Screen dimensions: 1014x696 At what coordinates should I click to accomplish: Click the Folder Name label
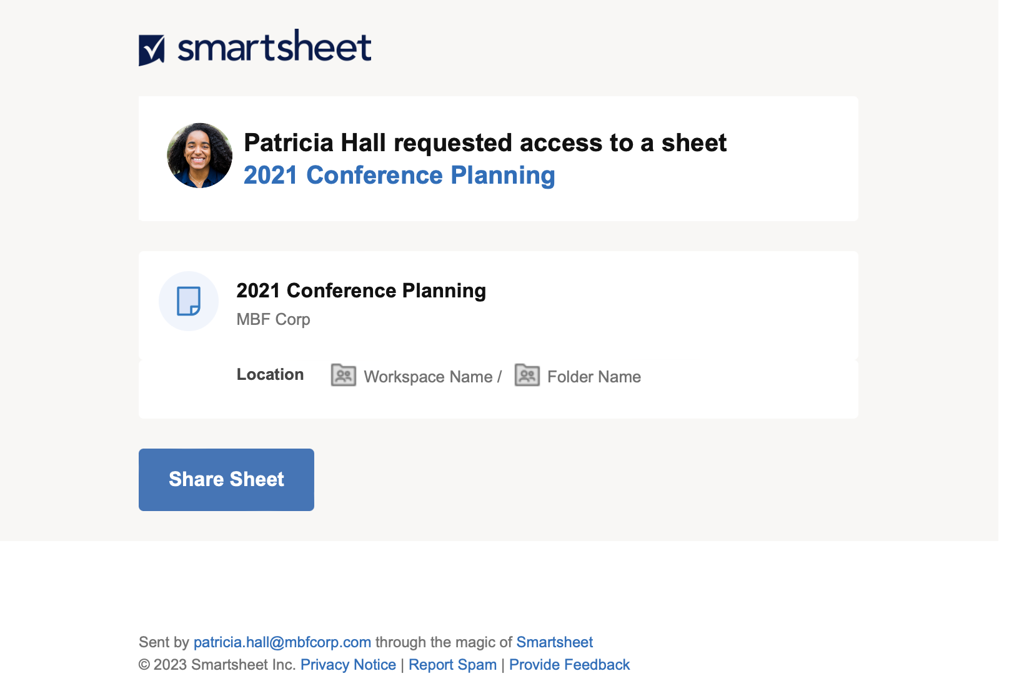pos(594,377)
